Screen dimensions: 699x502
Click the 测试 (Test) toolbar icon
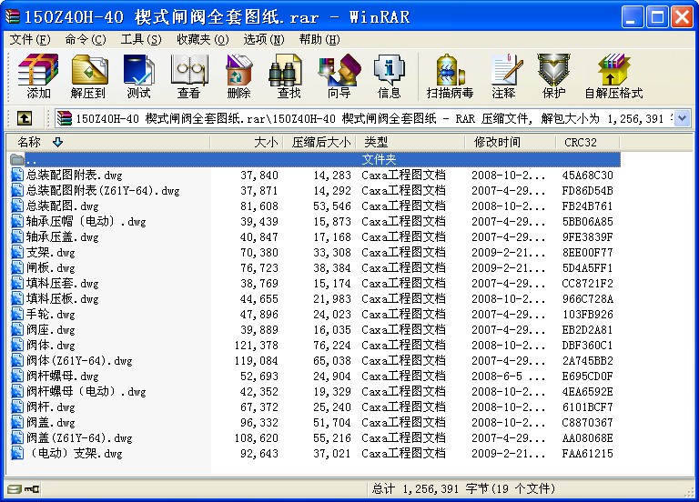138,75
